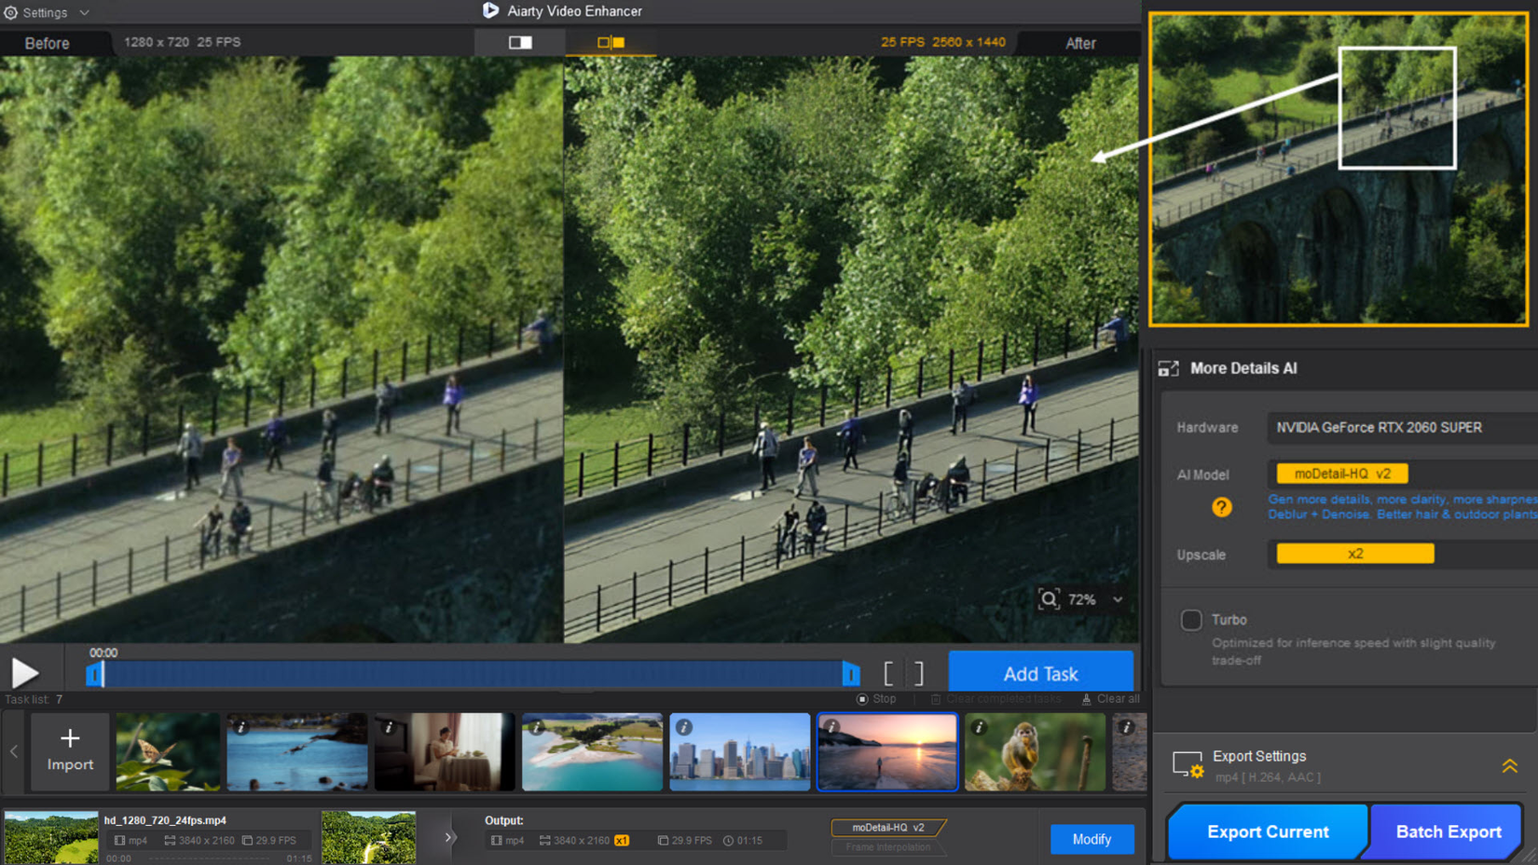The height and width of the screenshot is (865, 1538).
Task: Open the zoom level magnifier control
Action: pyautogui.click(x=1051, y=599)
